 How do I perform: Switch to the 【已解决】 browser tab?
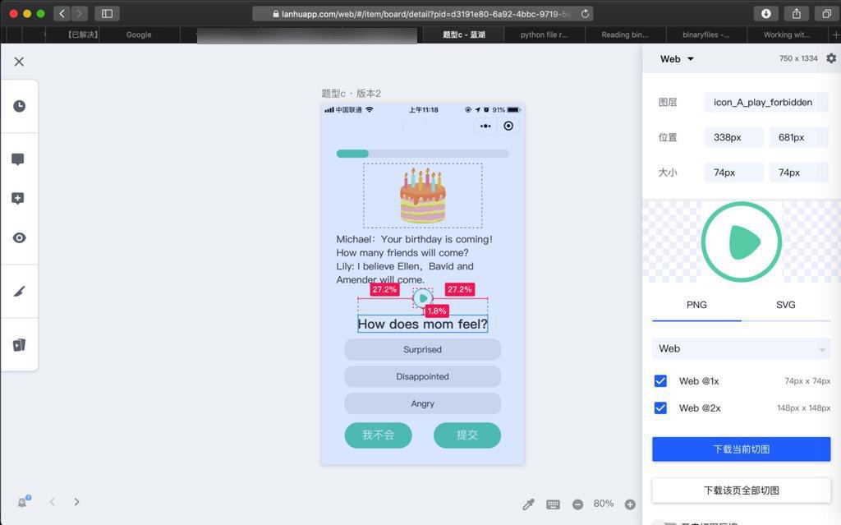click(x=82, y=35)
